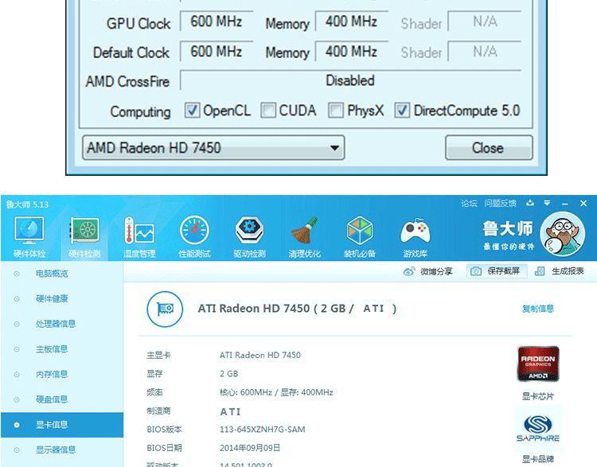The image size is (597, 467).
Task: Close the 鲁大师 window
Action: [583, 203]
